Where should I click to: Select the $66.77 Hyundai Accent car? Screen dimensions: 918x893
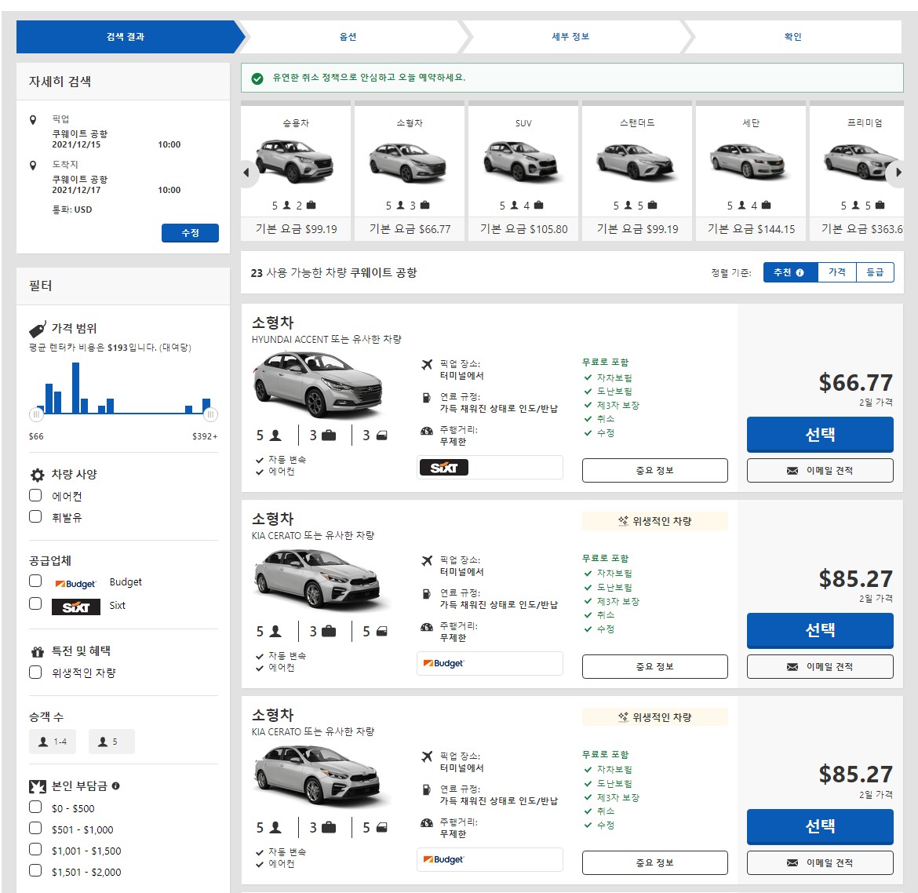coord(820,435)
